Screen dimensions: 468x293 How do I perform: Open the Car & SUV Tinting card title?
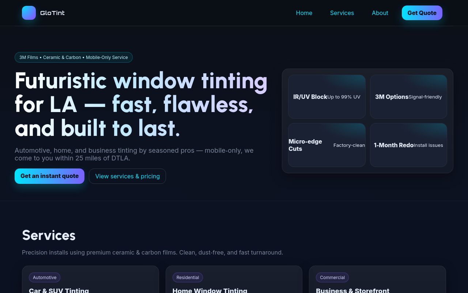59,290
